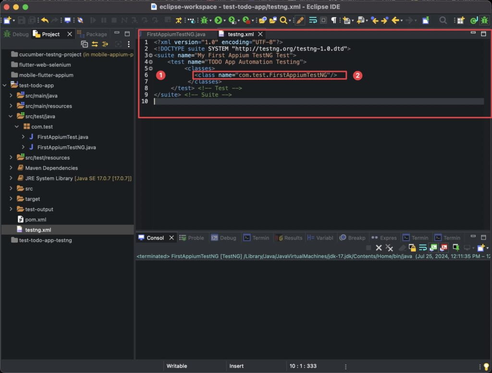
Task: Collapse the com.test package
Action: pos(17,127)
